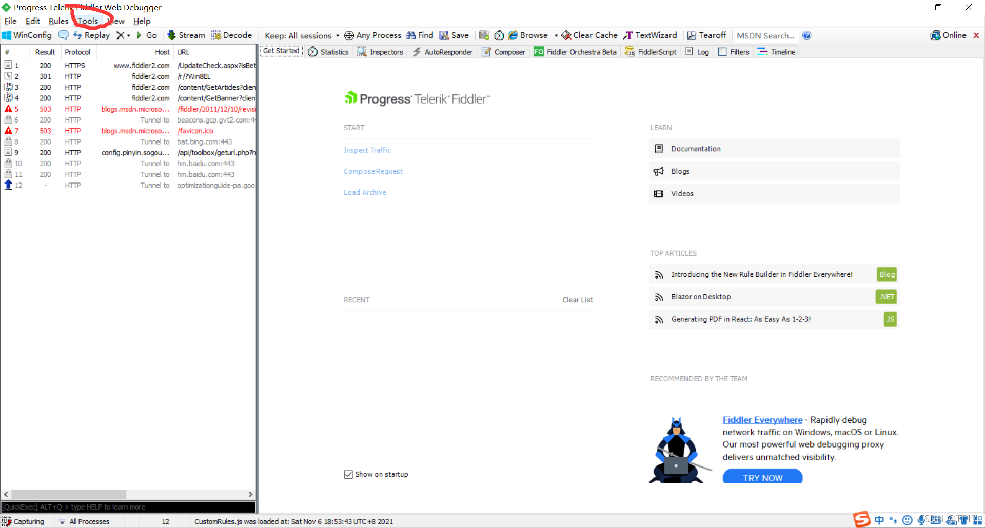Click the Inspect Traffic link

367,150
